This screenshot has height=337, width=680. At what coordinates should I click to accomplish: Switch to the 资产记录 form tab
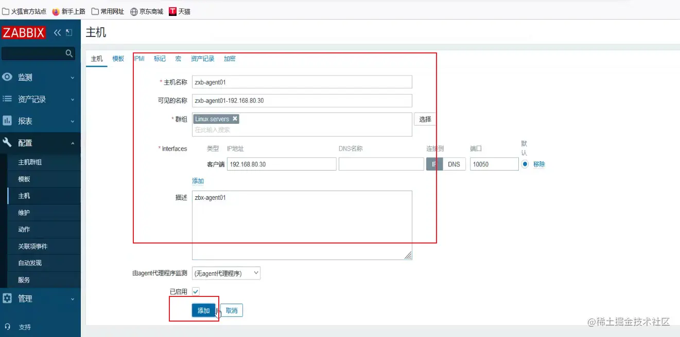pyautogui.click(x=202, y=59)
